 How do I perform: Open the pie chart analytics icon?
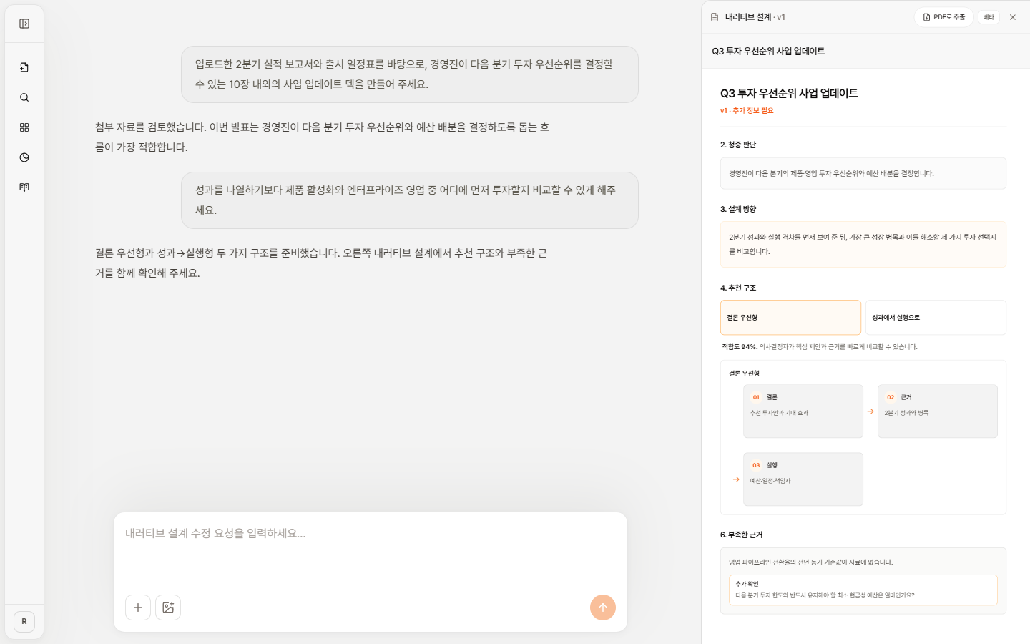[24, 157]
